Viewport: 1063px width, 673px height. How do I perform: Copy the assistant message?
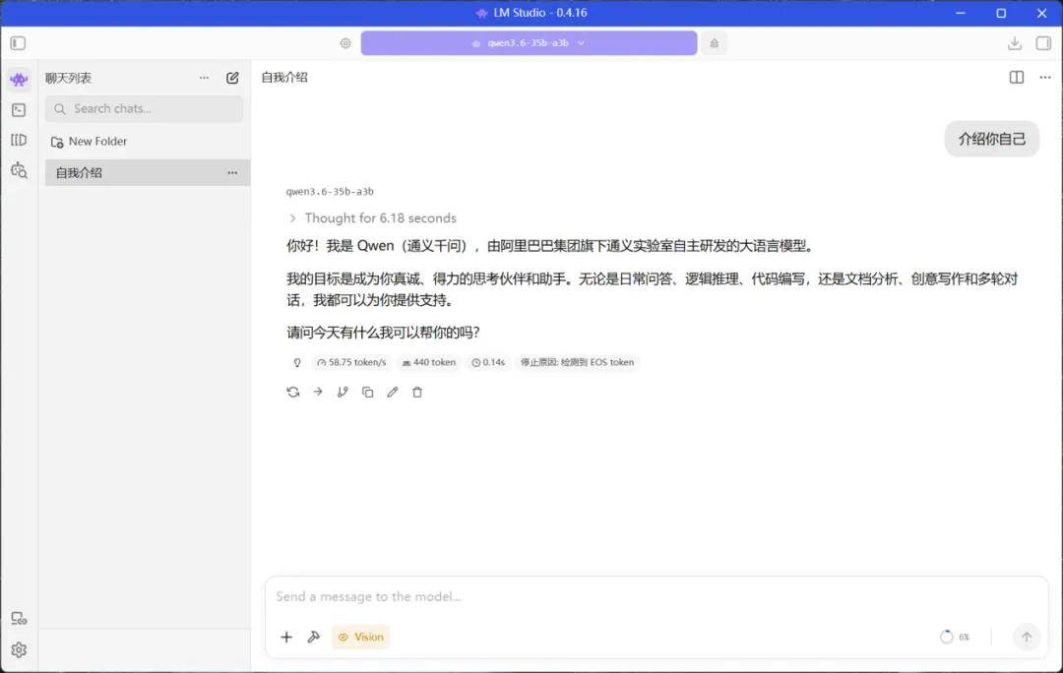click(367, 392)
